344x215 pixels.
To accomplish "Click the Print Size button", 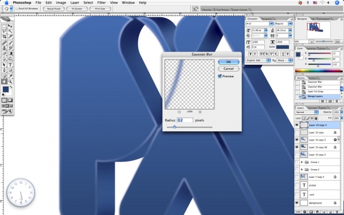I will coord(100,9).
